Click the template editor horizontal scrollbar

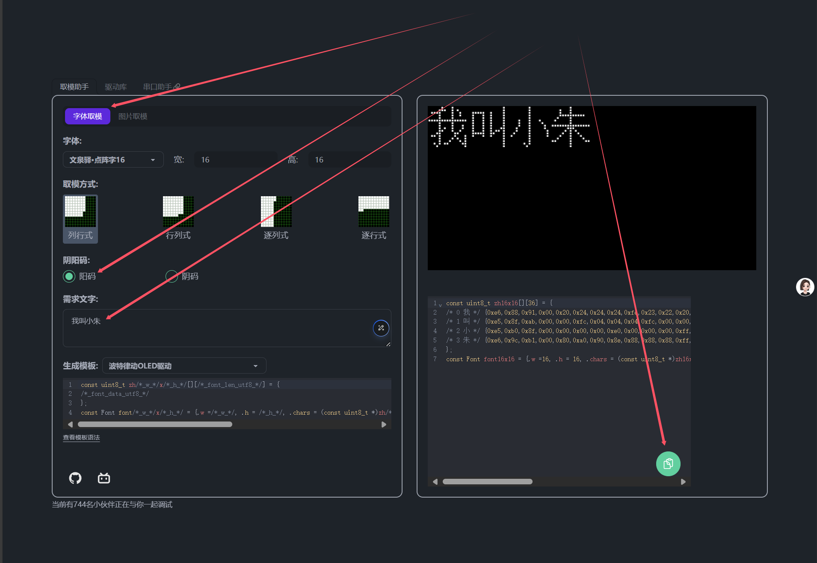(155, 424)
